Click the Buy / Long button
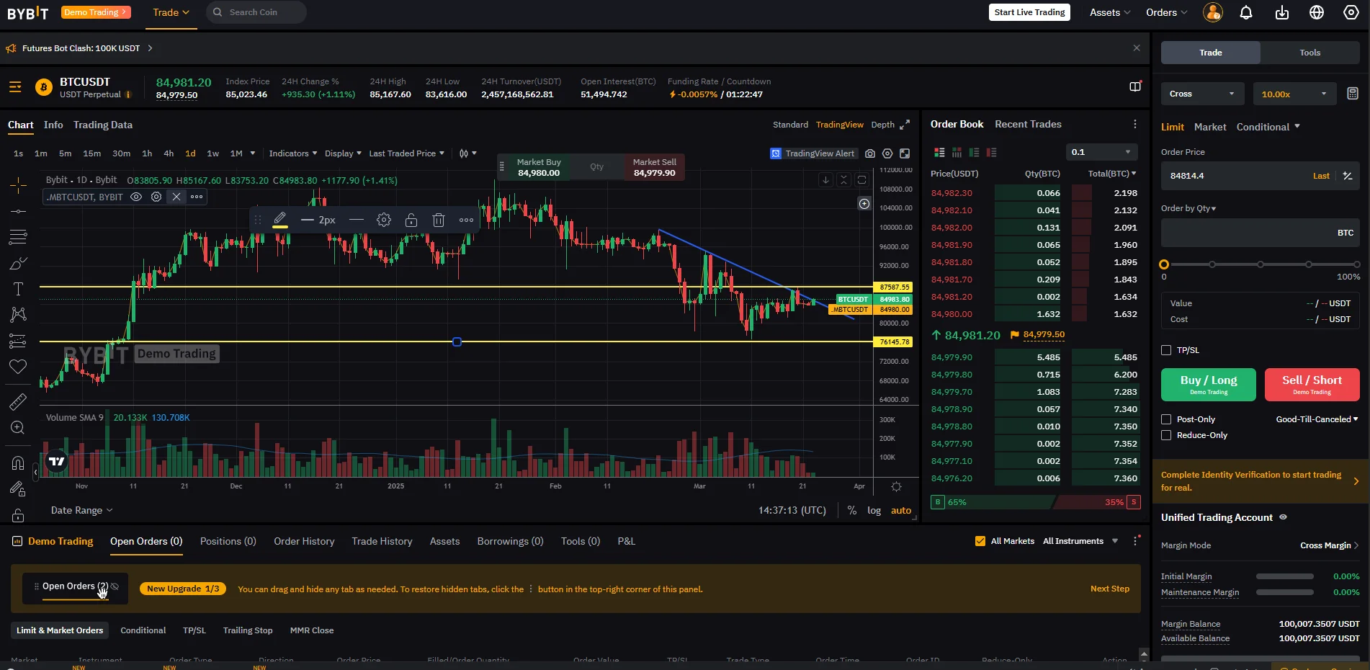 (1209, 385)
